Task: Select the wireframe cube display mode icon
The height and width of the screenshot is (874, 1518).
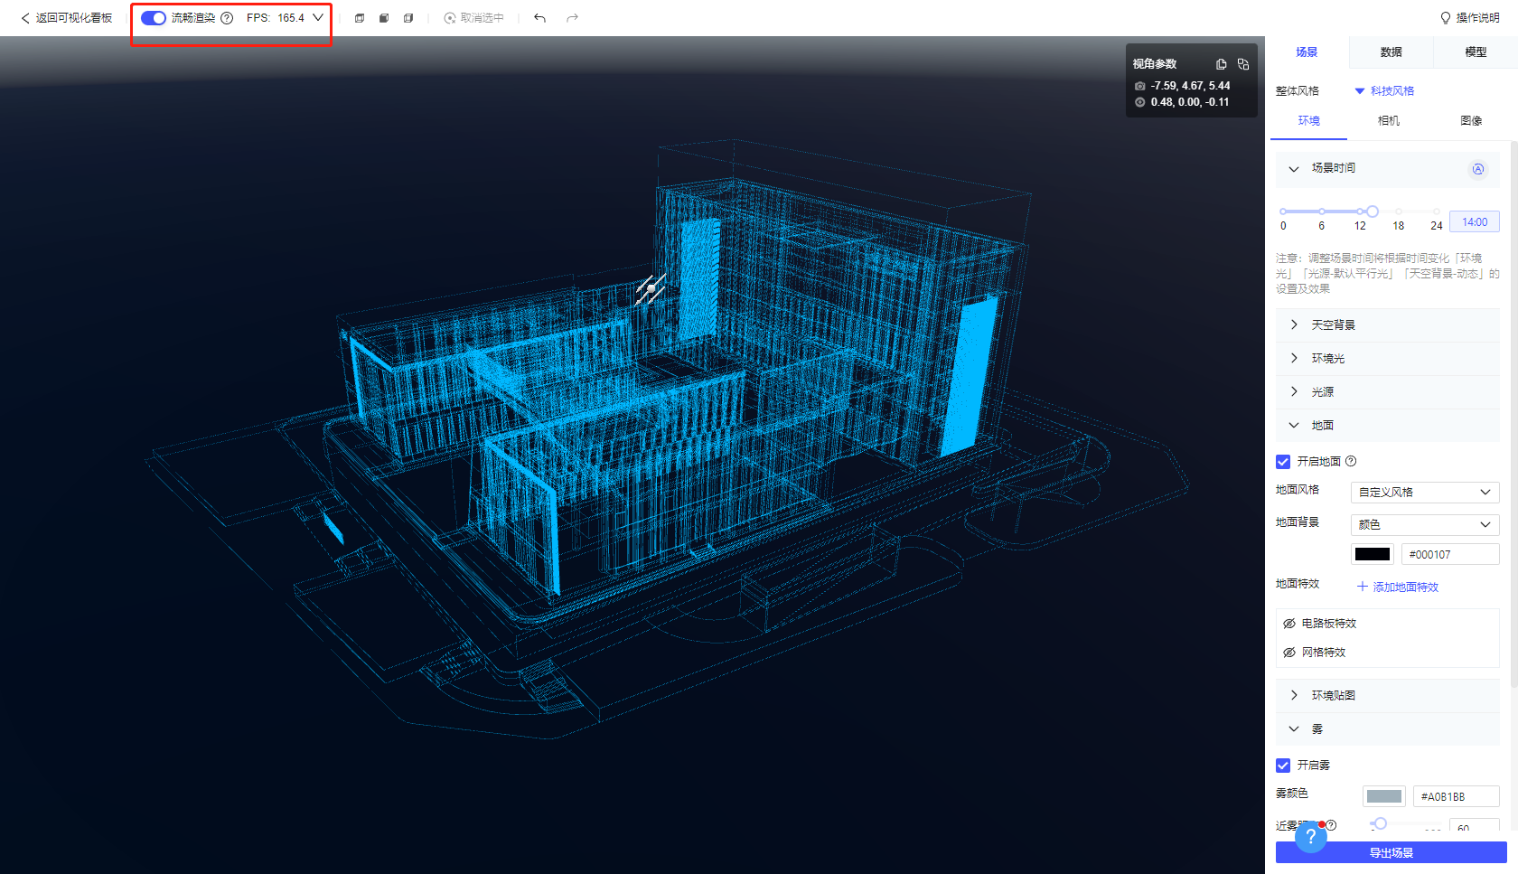Action: tap(360, 18)
